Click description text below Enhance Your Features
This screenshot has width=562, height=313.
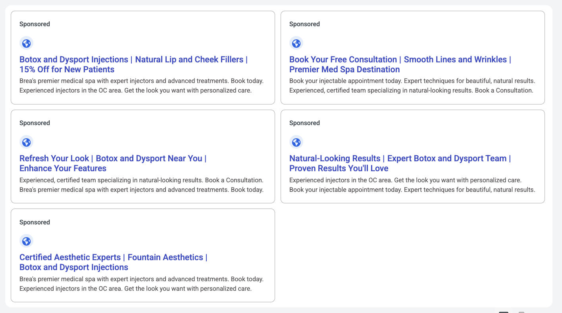click(141, 185)
